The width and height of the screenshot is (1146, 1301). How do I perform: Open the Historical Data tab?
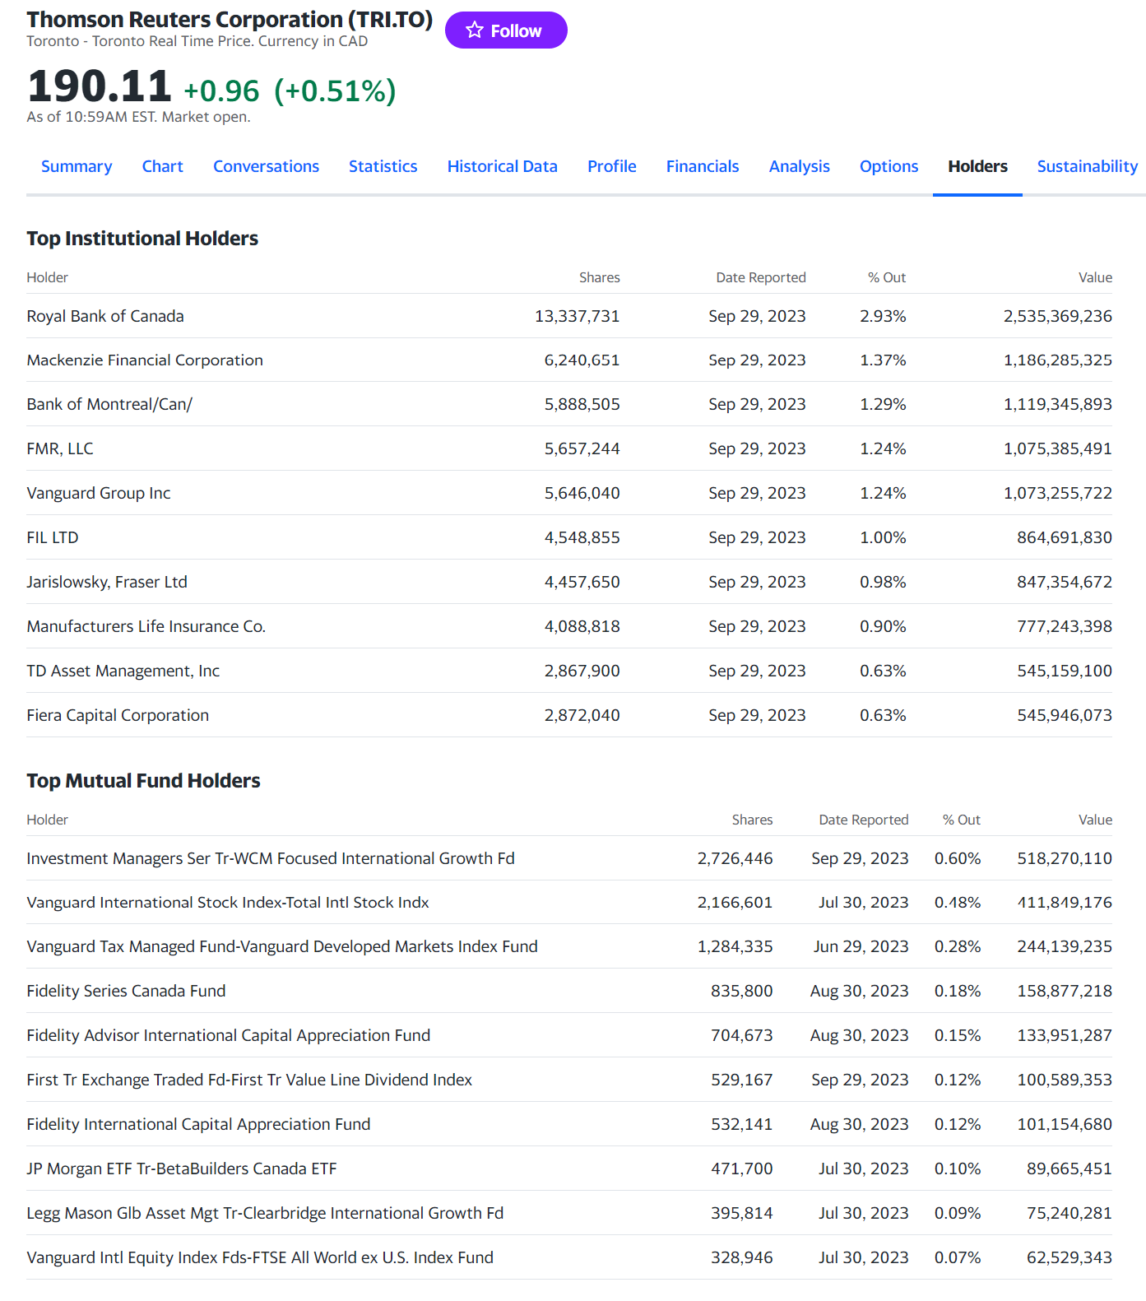click(502, 166)
